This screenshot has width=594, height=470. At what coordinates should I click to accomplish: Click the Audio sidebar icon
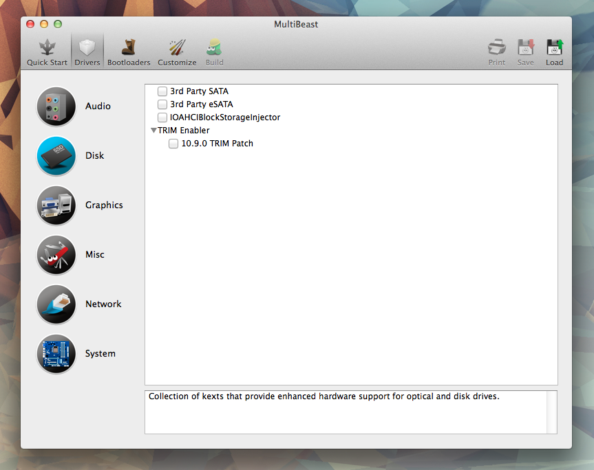tap(56, 107)
